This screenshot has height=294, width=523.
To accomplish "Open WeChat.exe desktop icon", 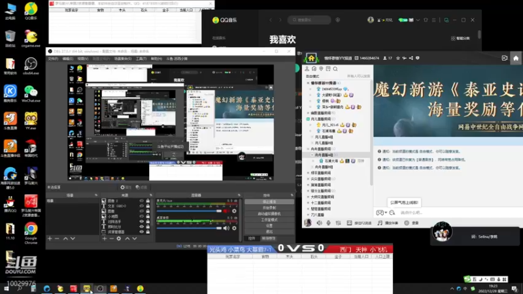I will tap(31, 94).
